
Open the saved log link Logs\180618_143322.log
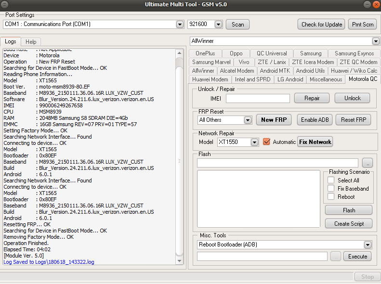[x=49, y=262]
